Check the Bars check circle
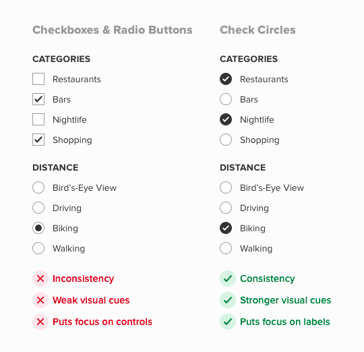Screen dimensions: 364x352 (226, 99)
